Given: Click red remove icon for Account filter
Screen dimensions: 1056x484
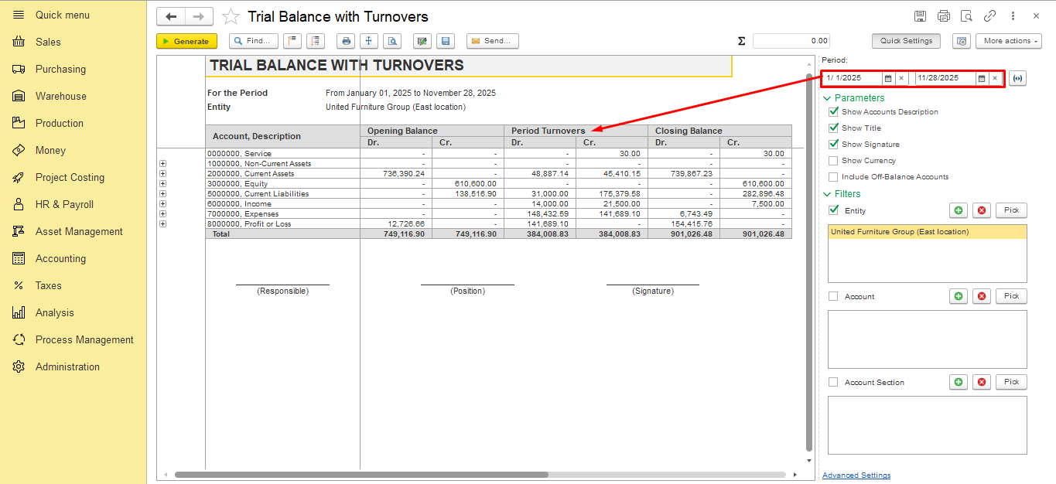Looking at the screenshot, I should tap(982, 296).
